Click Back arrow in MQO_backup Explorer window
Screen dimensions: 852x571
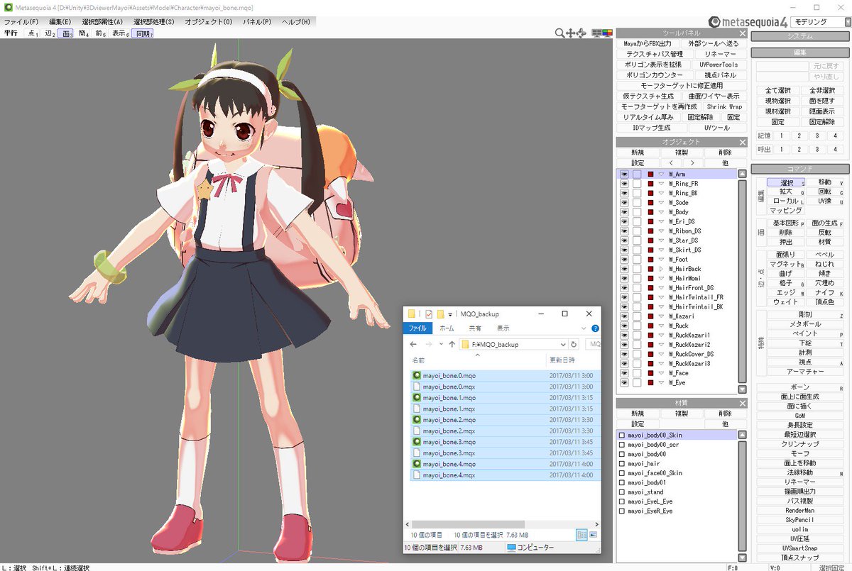tap(414, 344)
